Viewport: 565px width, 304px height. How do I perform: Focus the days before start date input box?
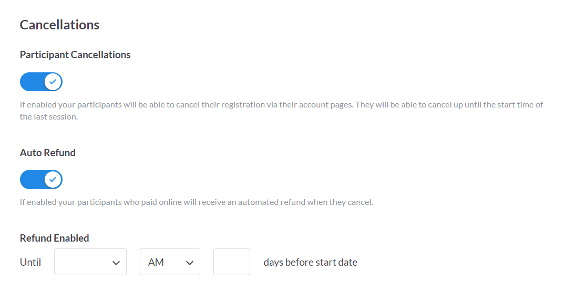click(232, 262)
